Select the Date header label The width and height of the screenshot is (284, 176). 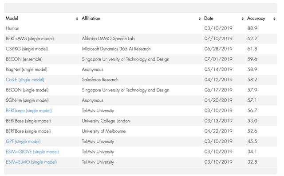(x=209, y=19)
